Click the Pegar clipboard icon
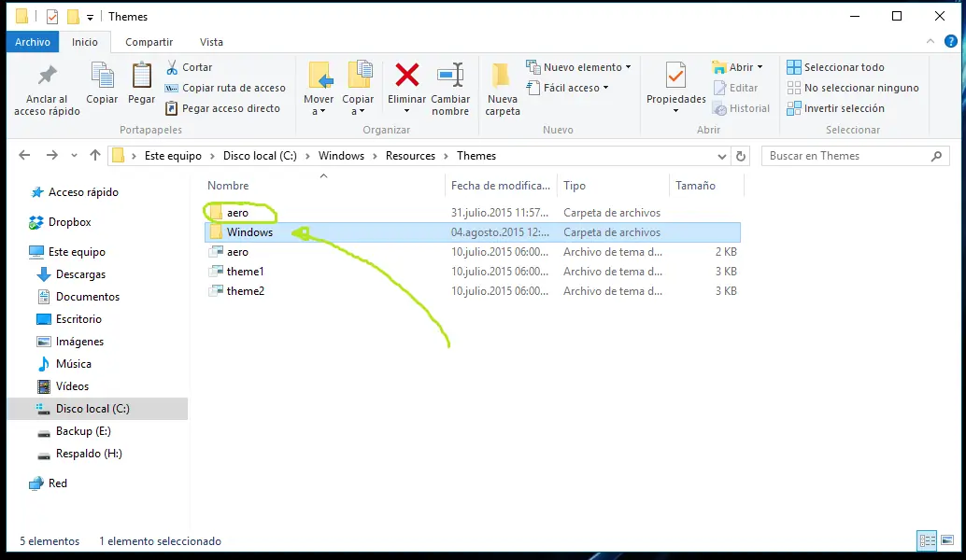The width and height of the screenshot is (966, 560). (142, 76)
